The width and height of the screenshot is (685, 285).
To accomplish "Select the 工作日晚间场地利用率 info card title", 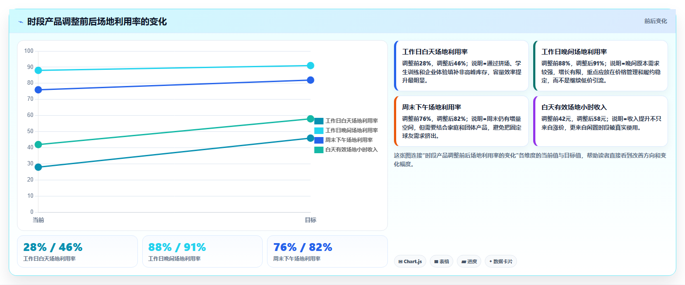I will pos(574,52).
